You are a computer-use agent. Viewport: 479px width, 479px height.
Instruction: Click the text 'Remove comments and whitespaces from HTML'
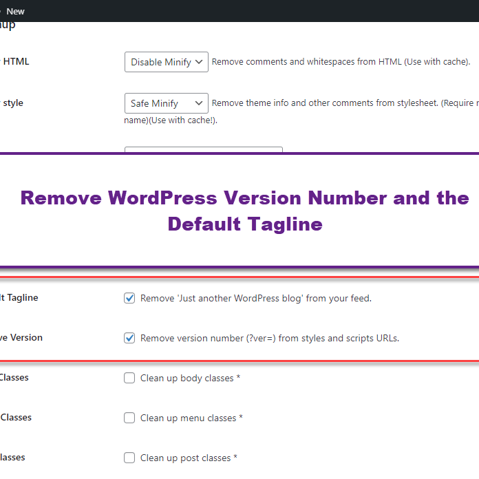click(x=307, y=62)
